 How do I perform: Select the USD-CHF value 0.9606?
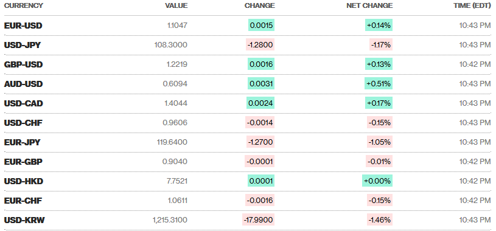coord(175,123)
